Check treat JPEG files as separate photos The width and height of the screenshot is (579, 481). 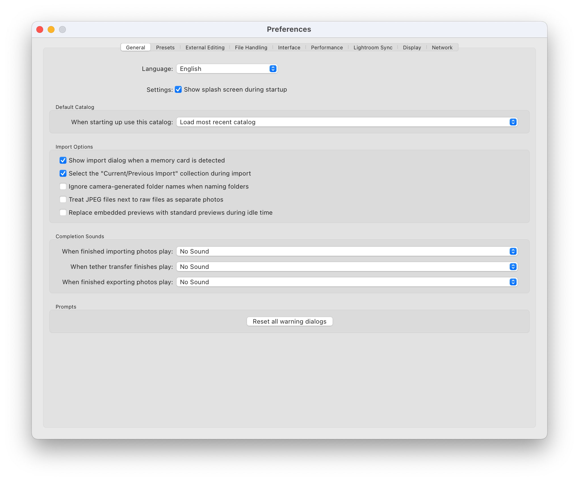pyautogui.click(x=63, y=200)
